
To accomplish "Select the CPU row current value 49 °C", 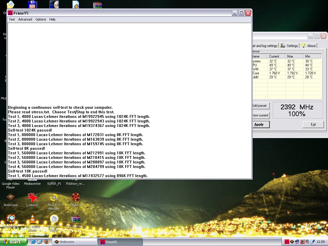I will [x=273, y=65].
